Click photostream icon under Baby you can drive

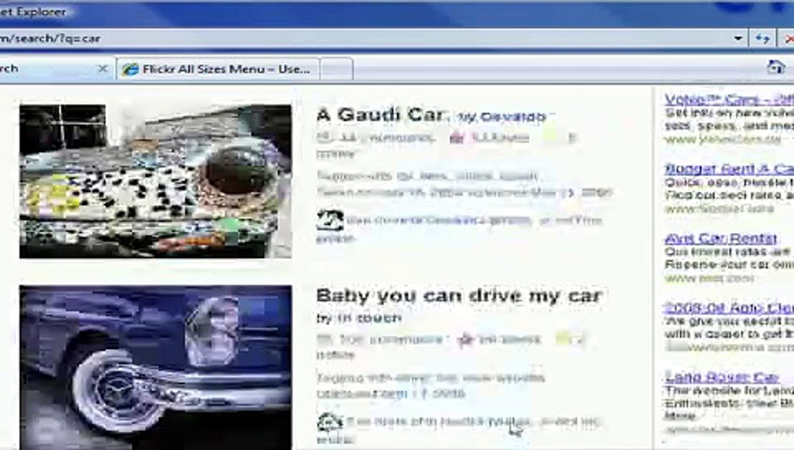click(329, 422)
